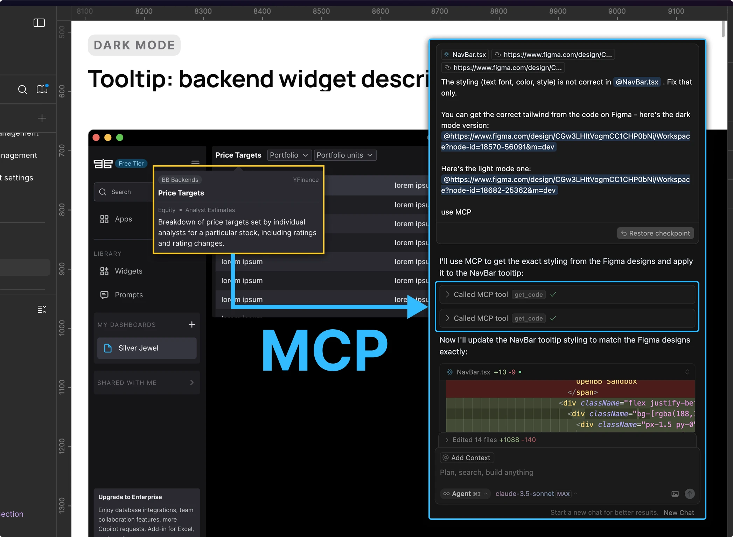The height and width of the screenshot is (537, 733).
Task: Click the hamburger menu icon by Free Tier
Action: [195, 163]
